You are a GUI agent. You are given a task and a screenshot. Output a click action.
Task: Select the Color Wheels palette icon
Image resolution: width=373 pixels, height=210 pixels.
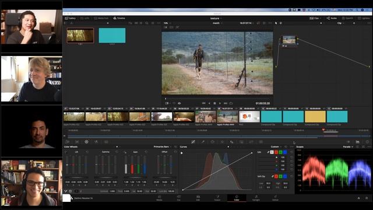[86, 142]
